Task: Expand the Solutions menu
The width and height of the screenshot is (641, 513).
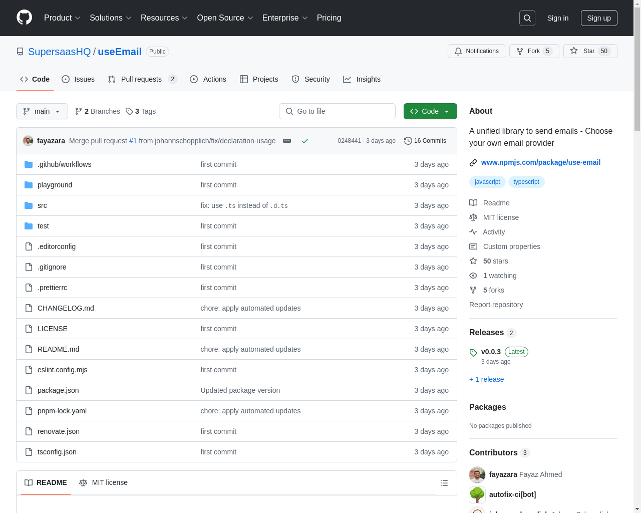Action: (x=111, y=18)
